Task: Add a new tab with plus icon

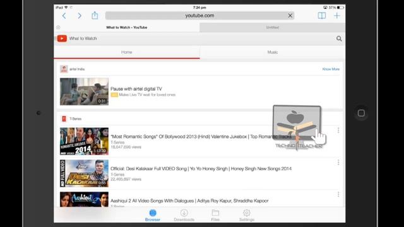Action: [x=336, y=16]
